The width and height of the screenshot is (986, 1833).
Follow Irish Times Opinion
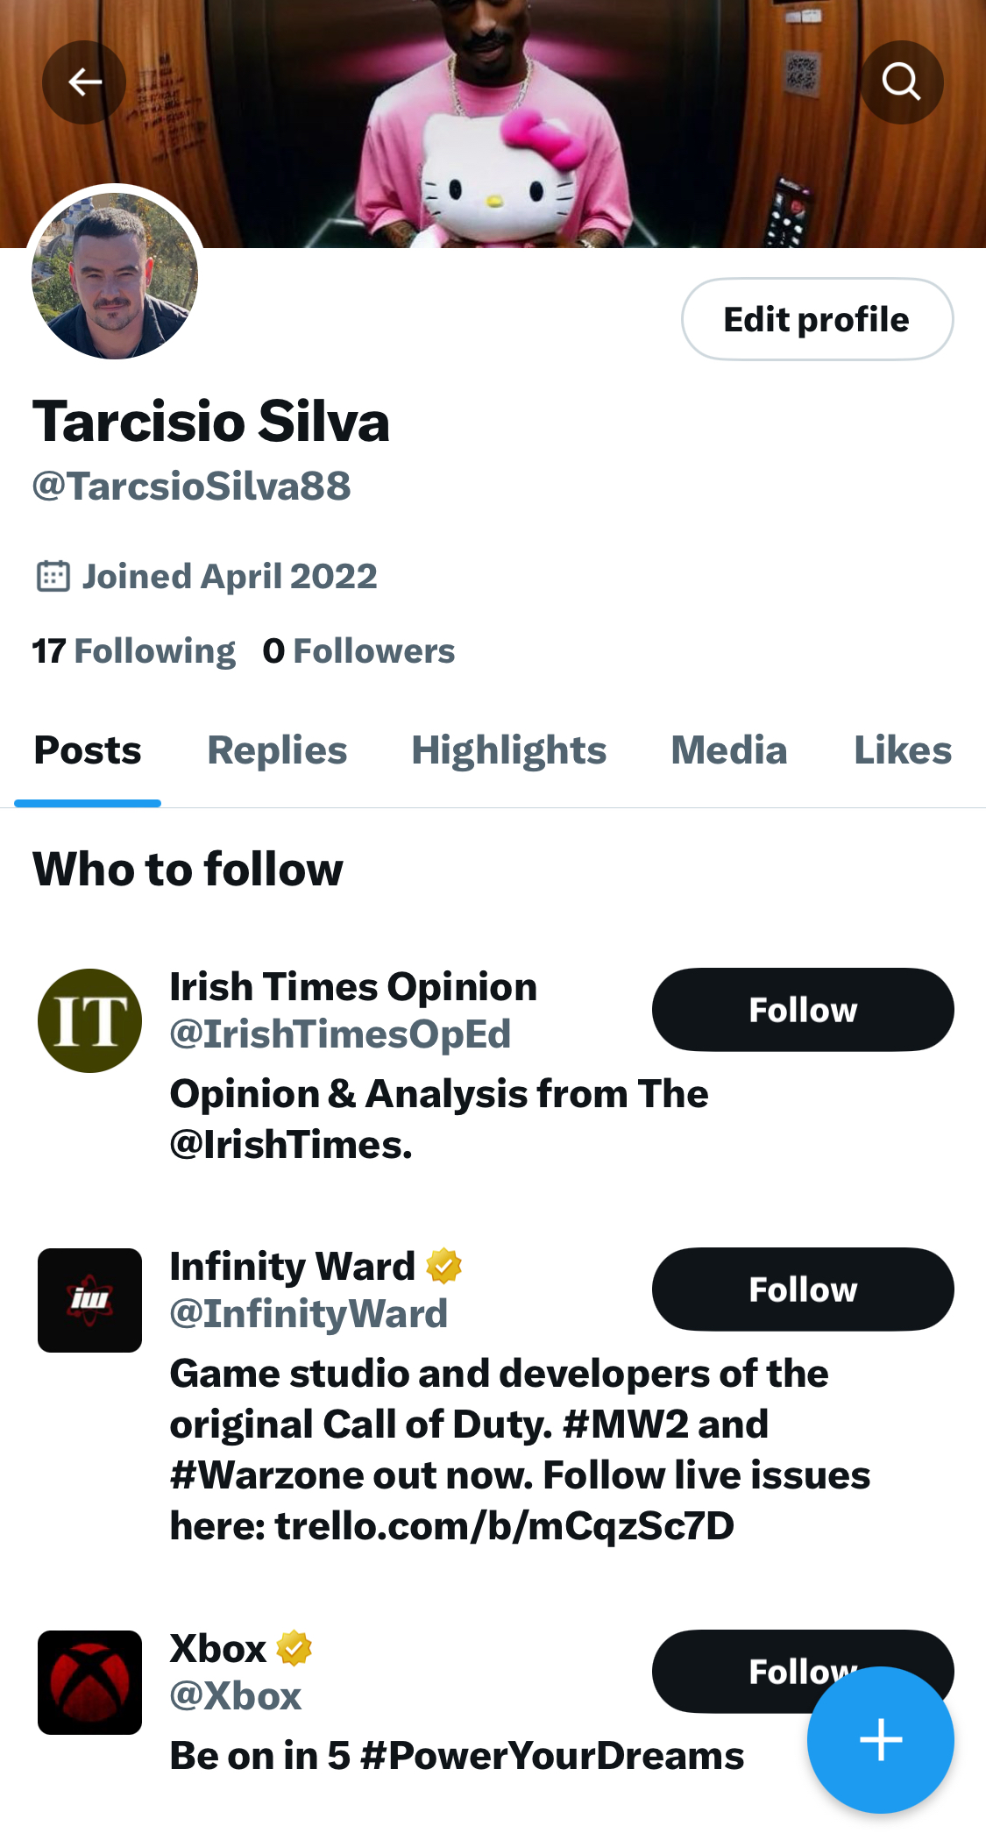coord(802,1010)
